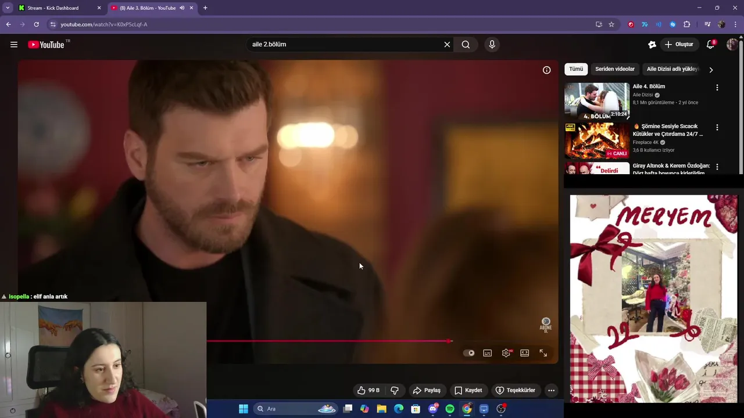Screen dimensions: 744x418
Task: Open options for the Şömine Sesiyle suggestion
Action: (717, 127)
